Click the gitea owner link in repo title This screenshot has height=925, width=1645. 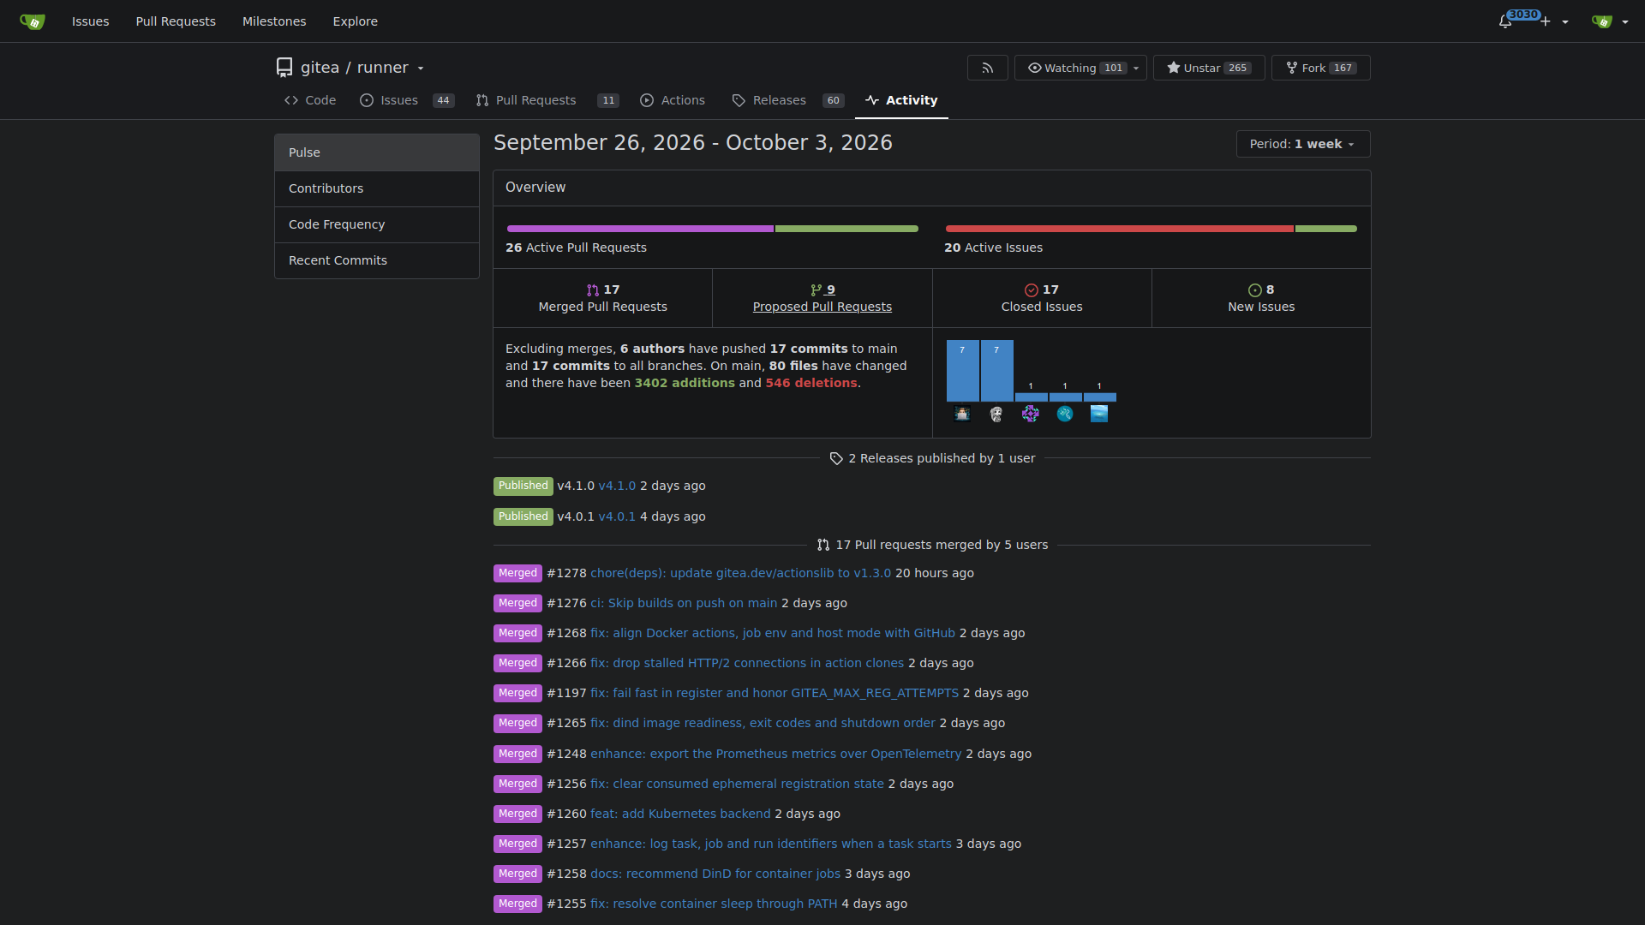click(320, 68)
